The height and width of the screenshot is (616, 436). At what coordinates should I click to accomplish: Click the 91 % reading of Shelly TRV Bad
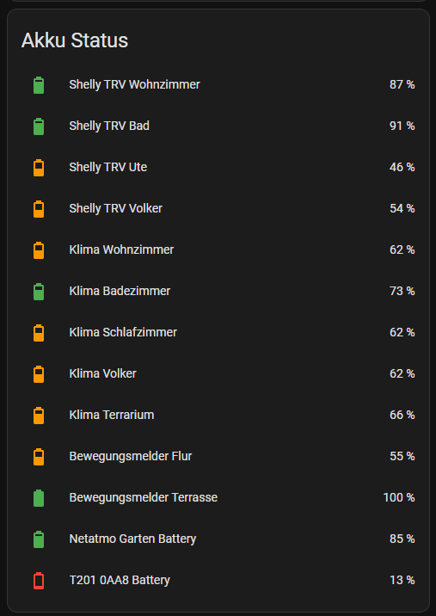[x=402, y=126]
